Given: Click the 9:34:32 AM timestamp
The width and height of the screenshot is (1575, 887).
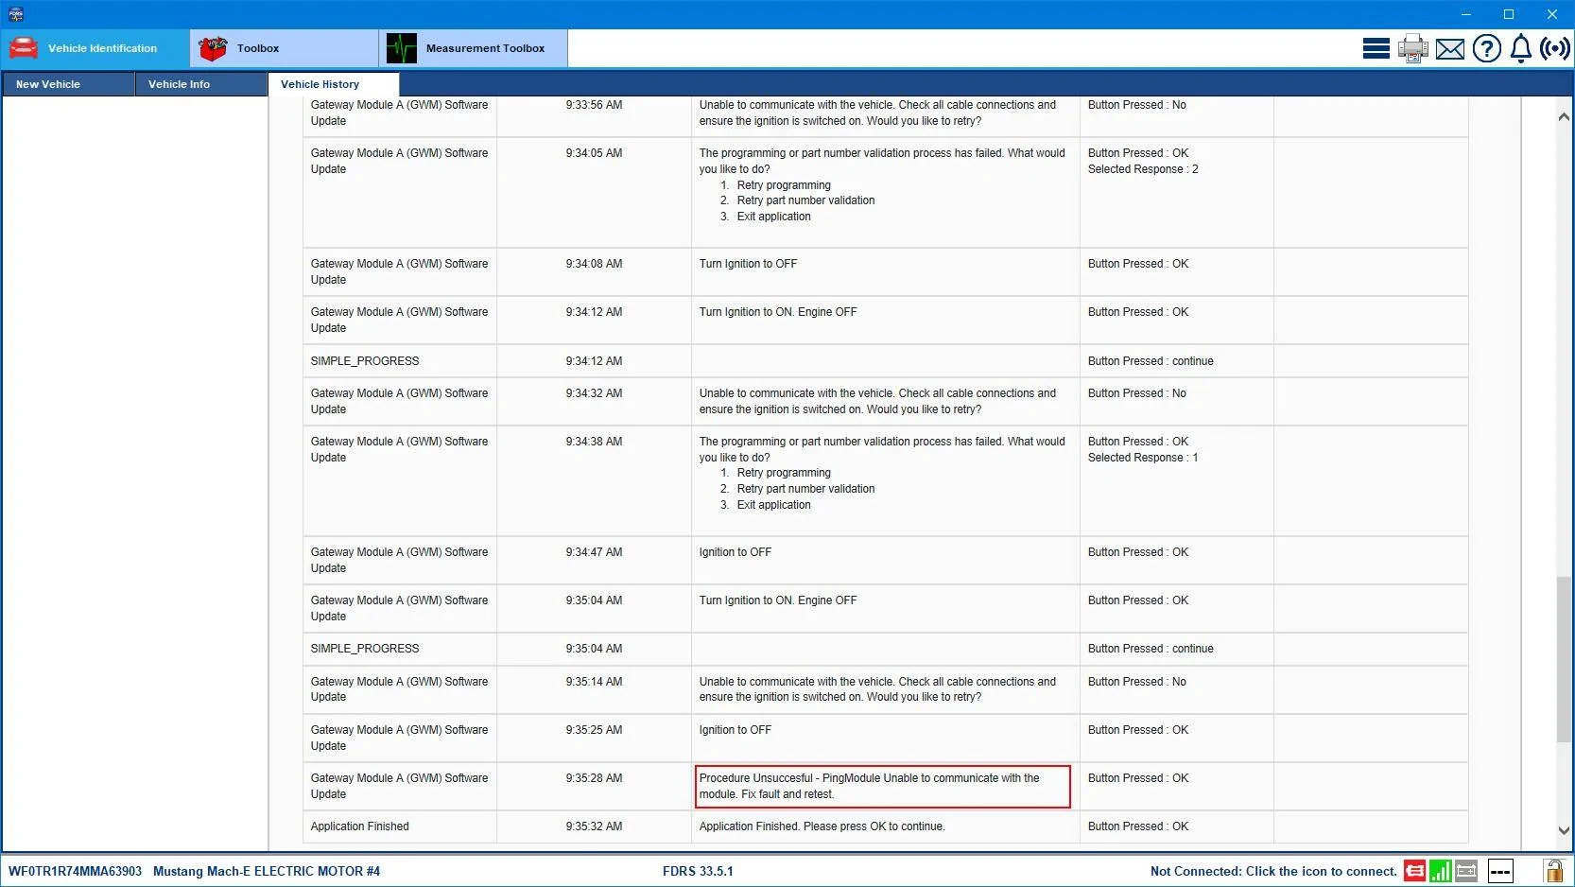Looking at the screenshot, I should pos(594,393).
